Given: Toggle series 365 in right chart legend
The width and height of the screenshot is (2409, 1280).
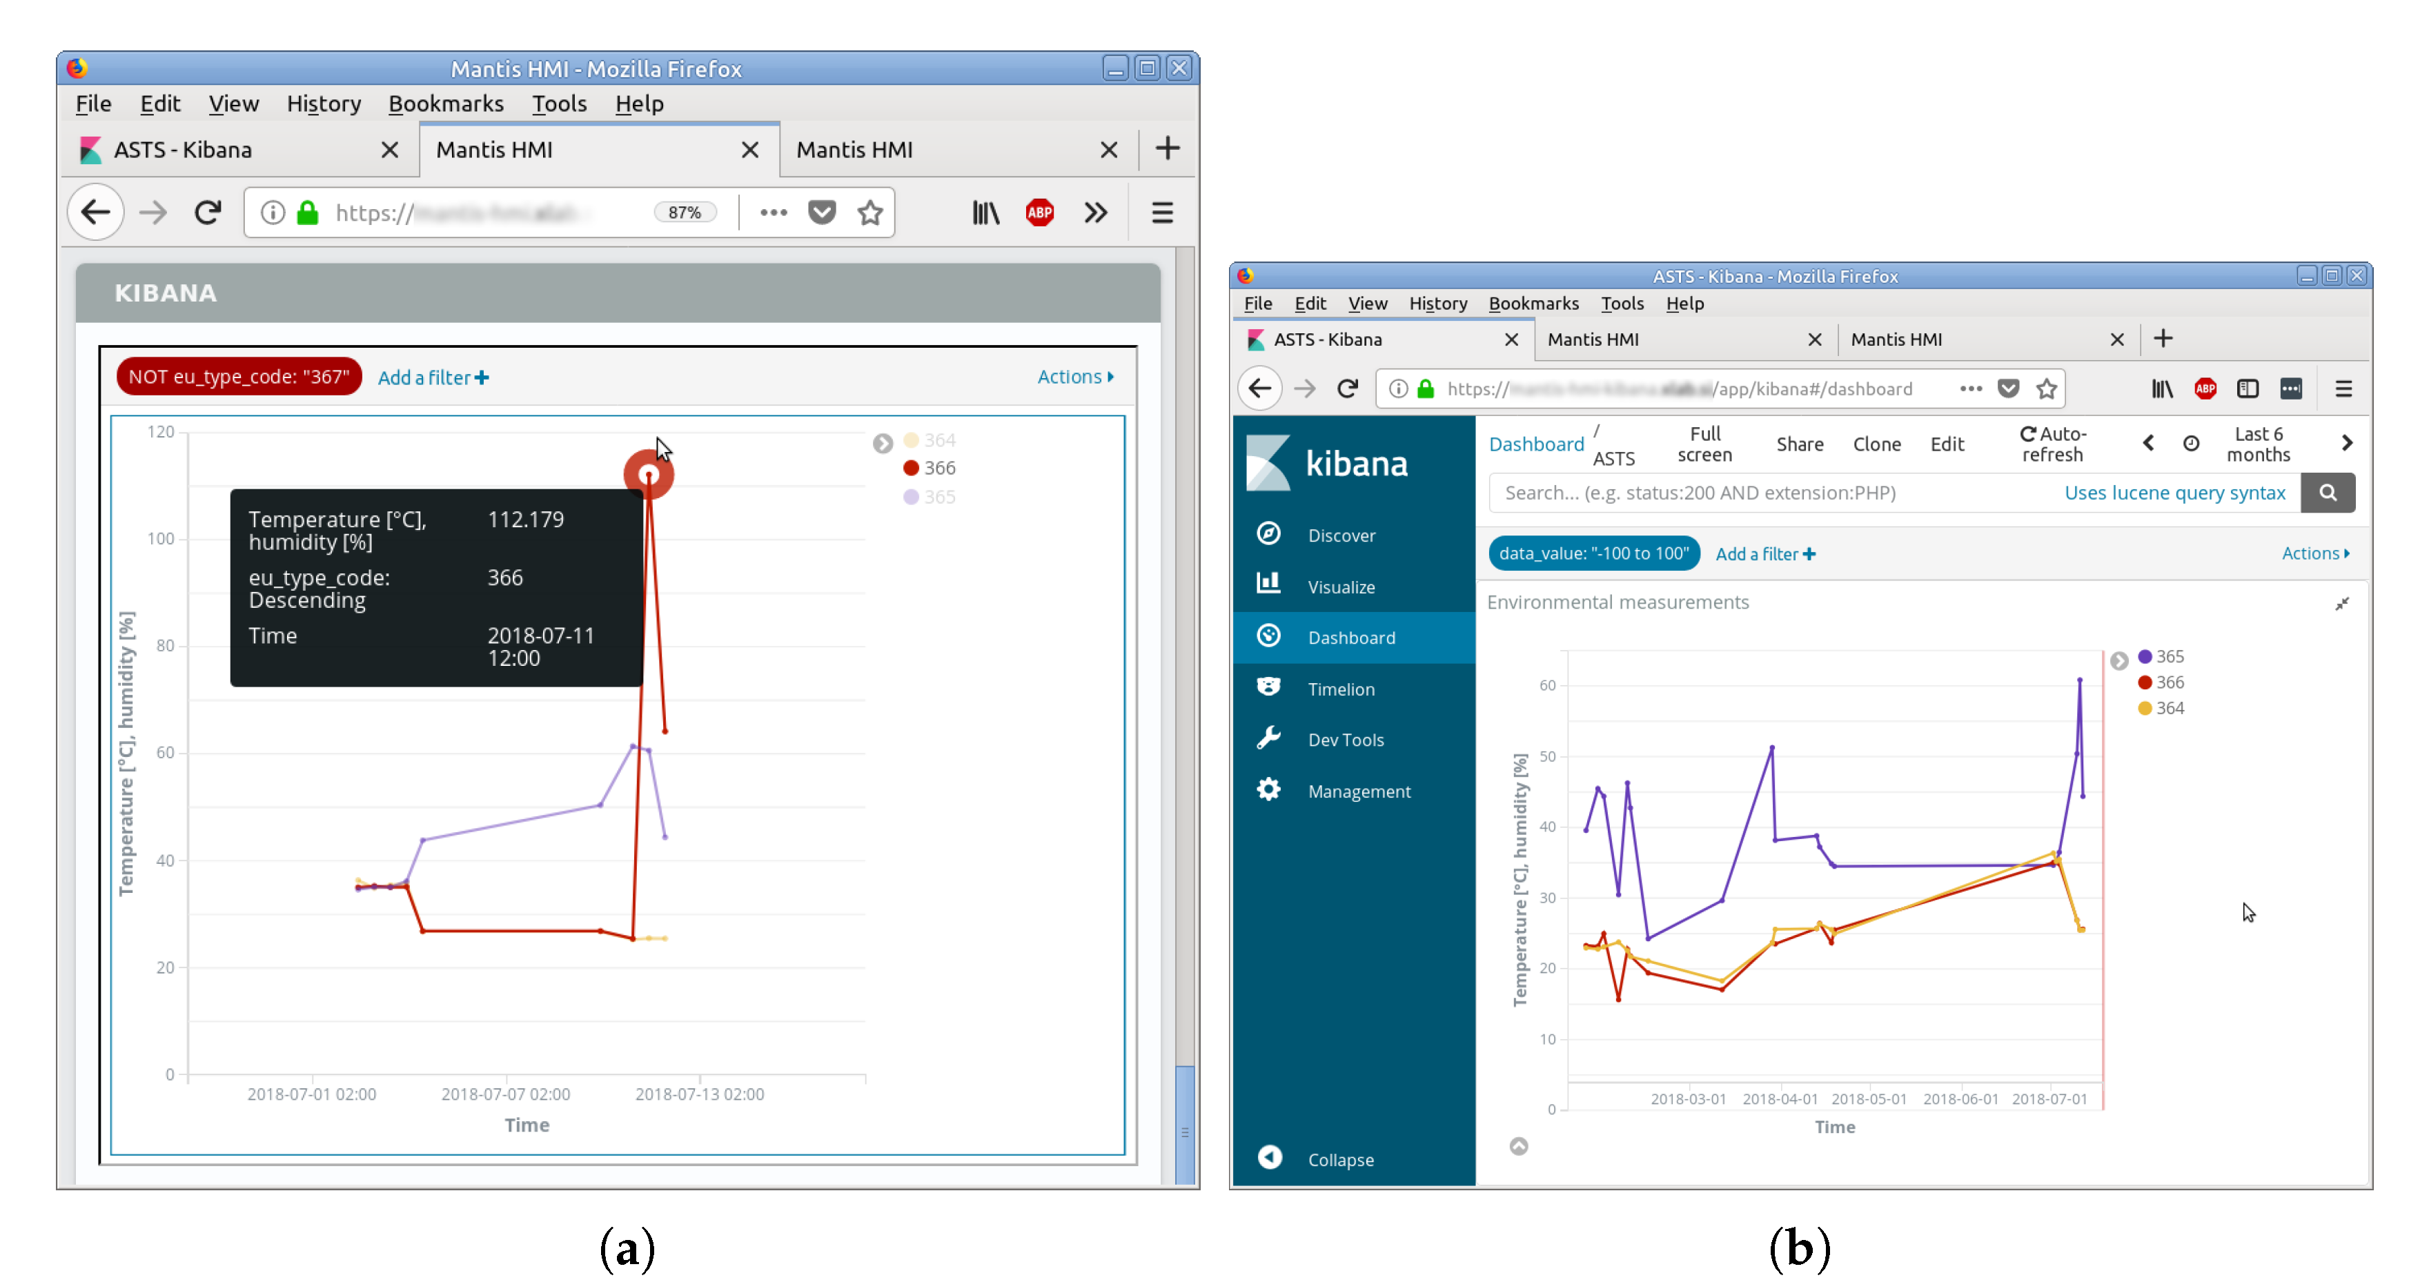Looking at the screenshot, I should [2161, 656].
